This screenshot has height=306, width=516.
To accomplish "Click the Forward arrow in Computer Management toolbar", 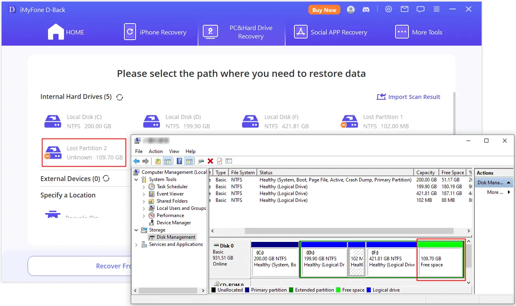I will point(146,161).
